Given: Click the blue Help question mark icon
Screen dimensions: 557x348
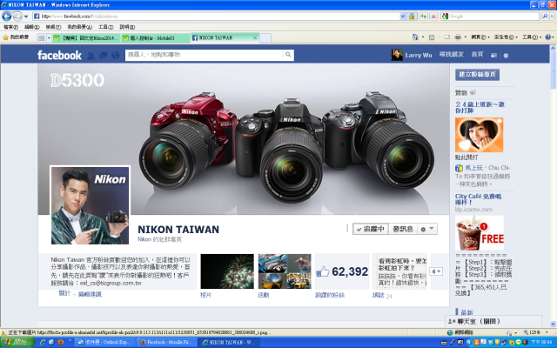Looking at the screenshot, I should (x=548, y=37).
